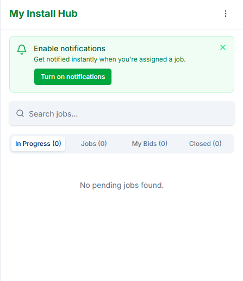Viewport: 243px width, 281px height.
Task: Click the 'Get notified instantly' description text
Action: (x=110, y=59)
